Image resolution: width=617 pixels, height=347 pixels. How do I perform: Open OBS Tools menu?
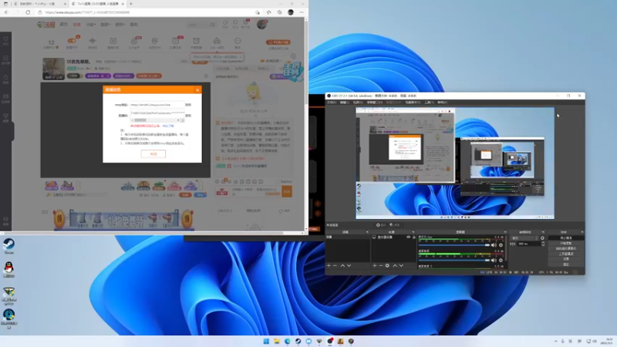tap(430, 103)
